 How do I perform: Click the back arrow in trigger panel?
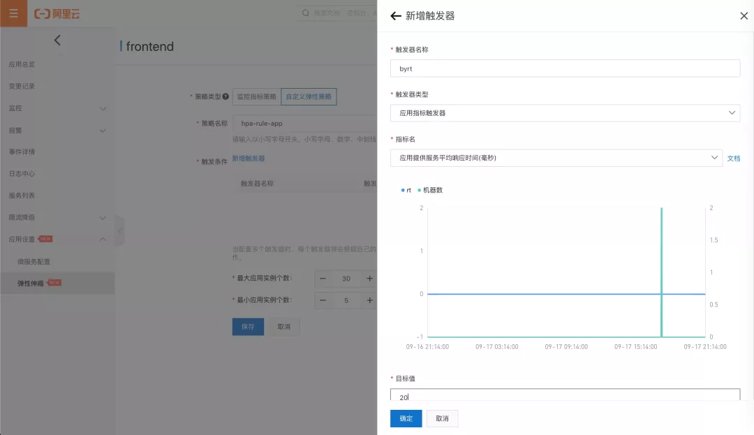pos(396,16)
